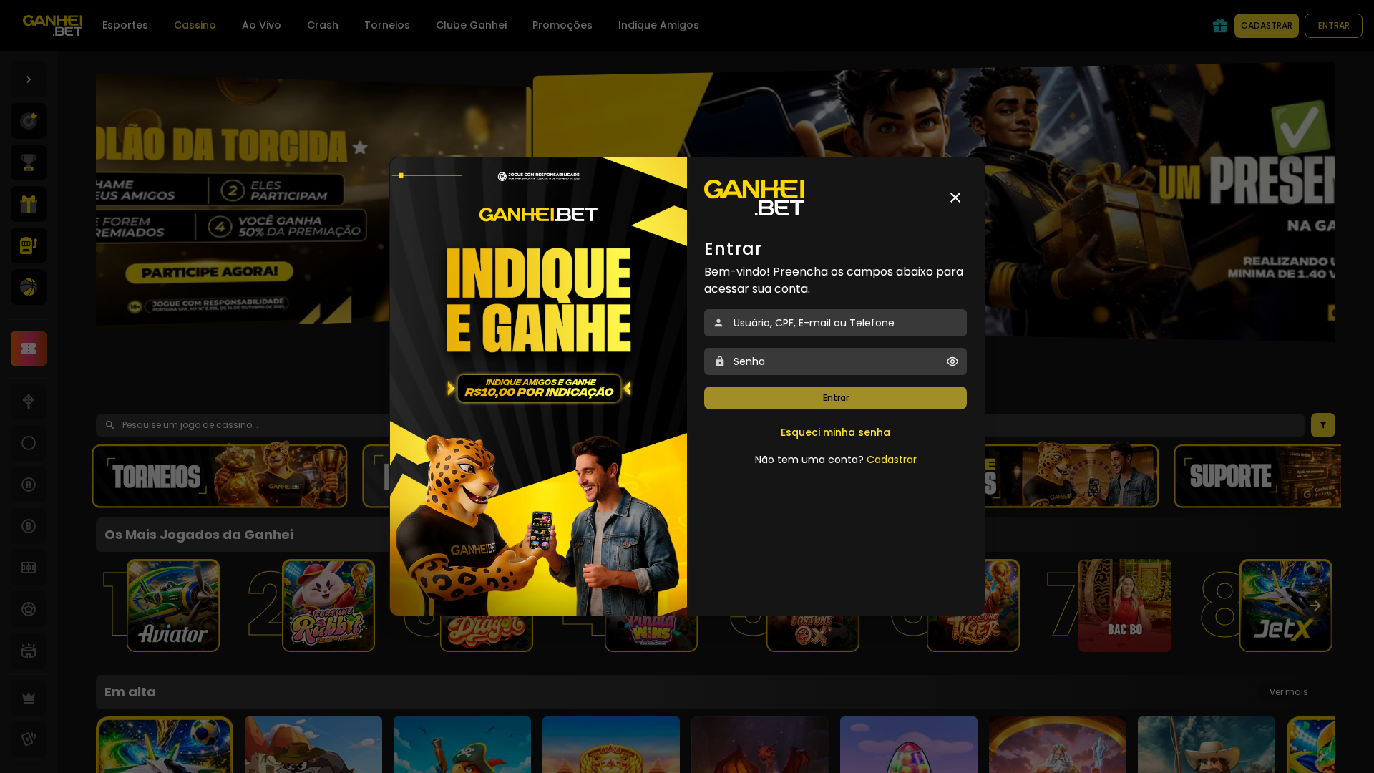The image size is (1374, 773).
Task: Open the Crash menu item
Action: pos(323,25)
